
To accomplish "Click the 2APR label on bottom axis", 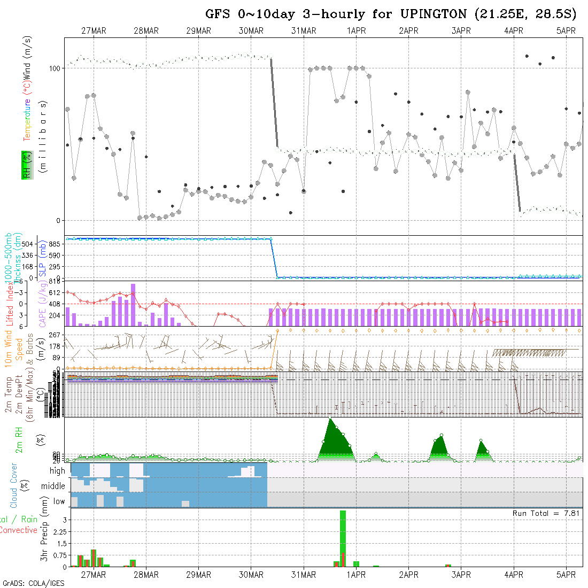I will [408, 575].
